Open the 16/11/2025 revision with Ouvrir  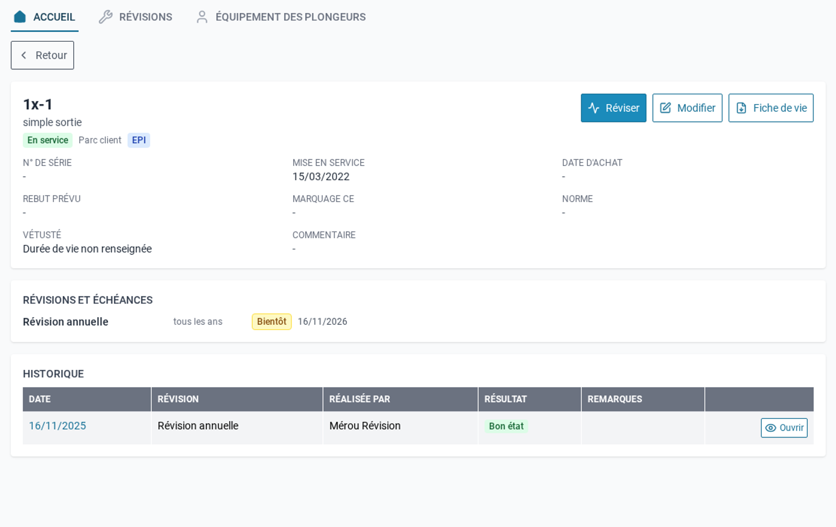[x=784, y=428]
